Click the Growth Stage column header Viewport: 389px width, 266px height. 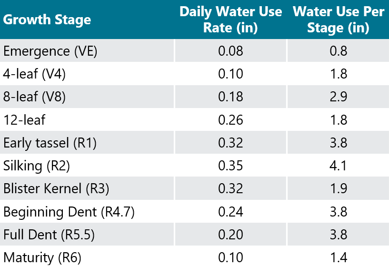47,20
